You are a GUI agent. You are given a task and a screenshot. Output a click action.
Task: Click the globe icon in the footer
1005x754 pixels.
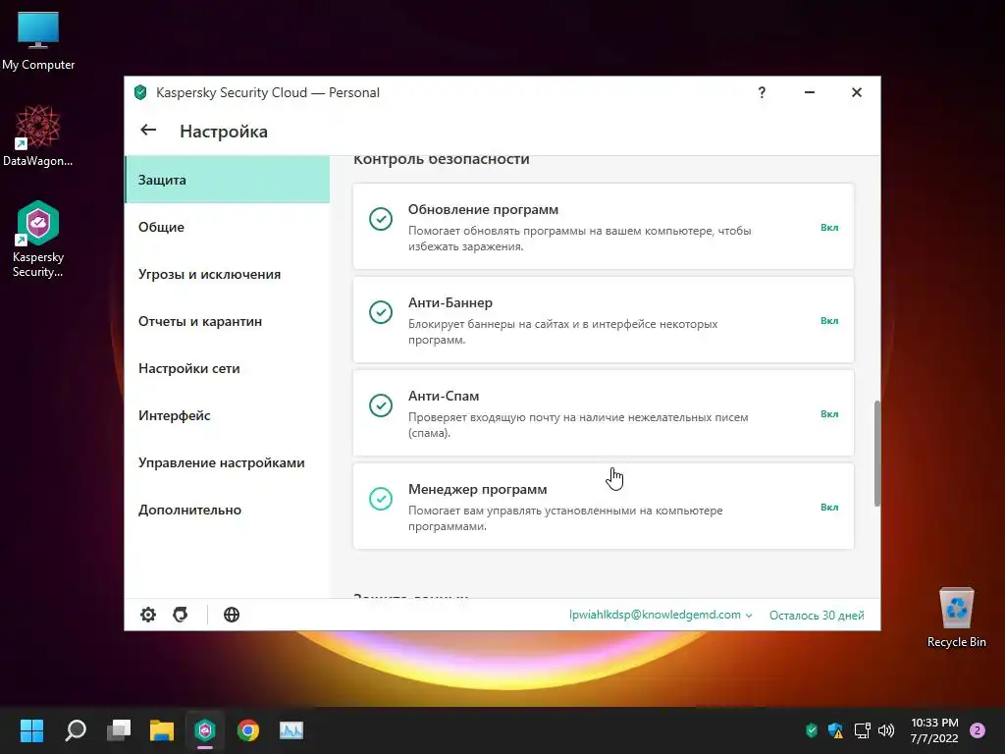232,615
